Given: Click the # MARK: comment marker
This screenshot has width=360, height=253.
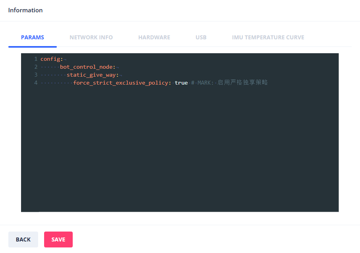Looking at the screenshot, I should tap(203, 83).
